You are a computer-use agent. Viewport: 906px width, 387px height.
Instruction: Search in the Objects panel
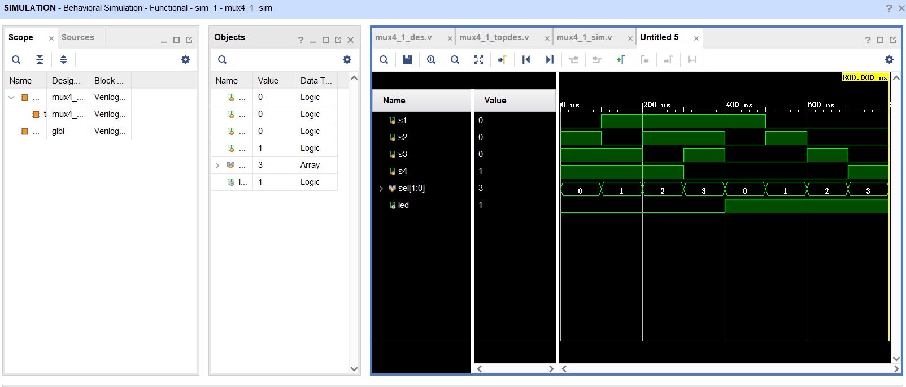(223, 59)
